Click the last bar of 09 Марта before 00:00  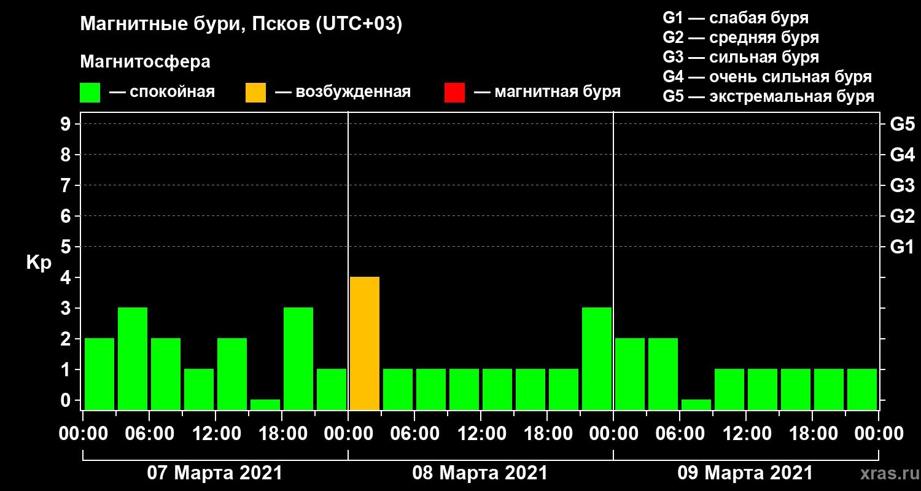pyautogui.click(x=862, y=389)
